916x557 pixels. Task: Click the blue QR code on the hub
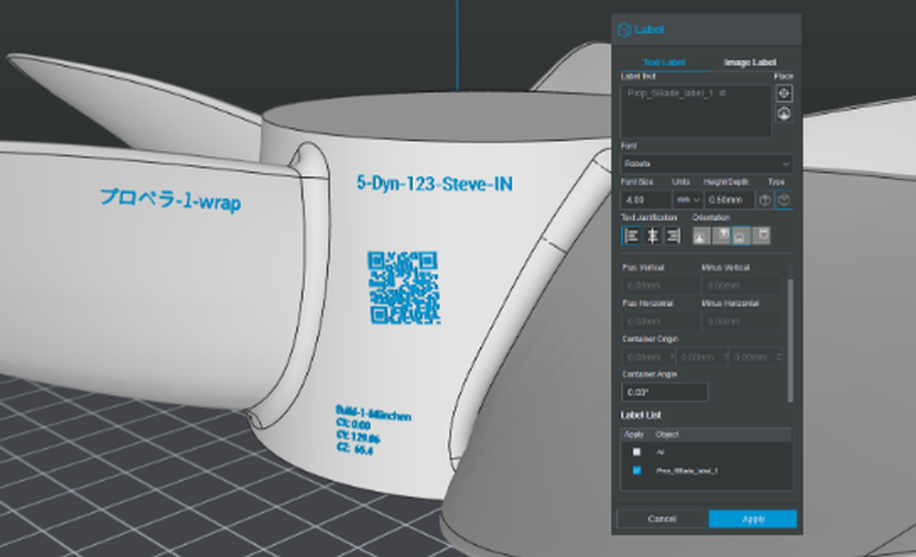click(x=403, y=288)
